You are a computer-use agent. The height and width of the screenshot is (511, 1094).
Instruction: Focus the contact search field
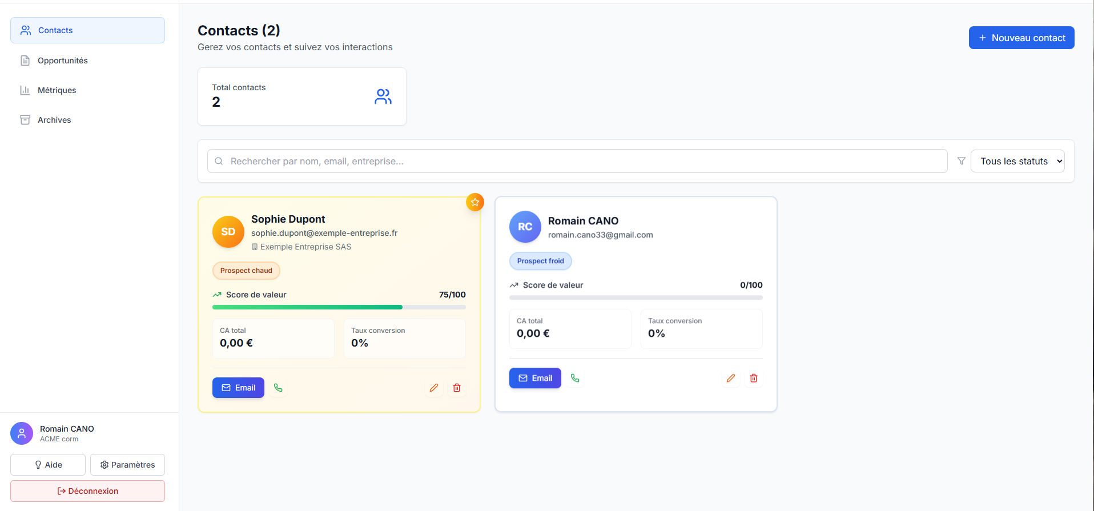[577, 161]
